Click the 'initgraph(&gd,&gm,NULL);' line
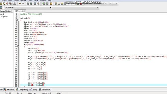Viewport: 167px width, 94px height. tap(35, 34)
